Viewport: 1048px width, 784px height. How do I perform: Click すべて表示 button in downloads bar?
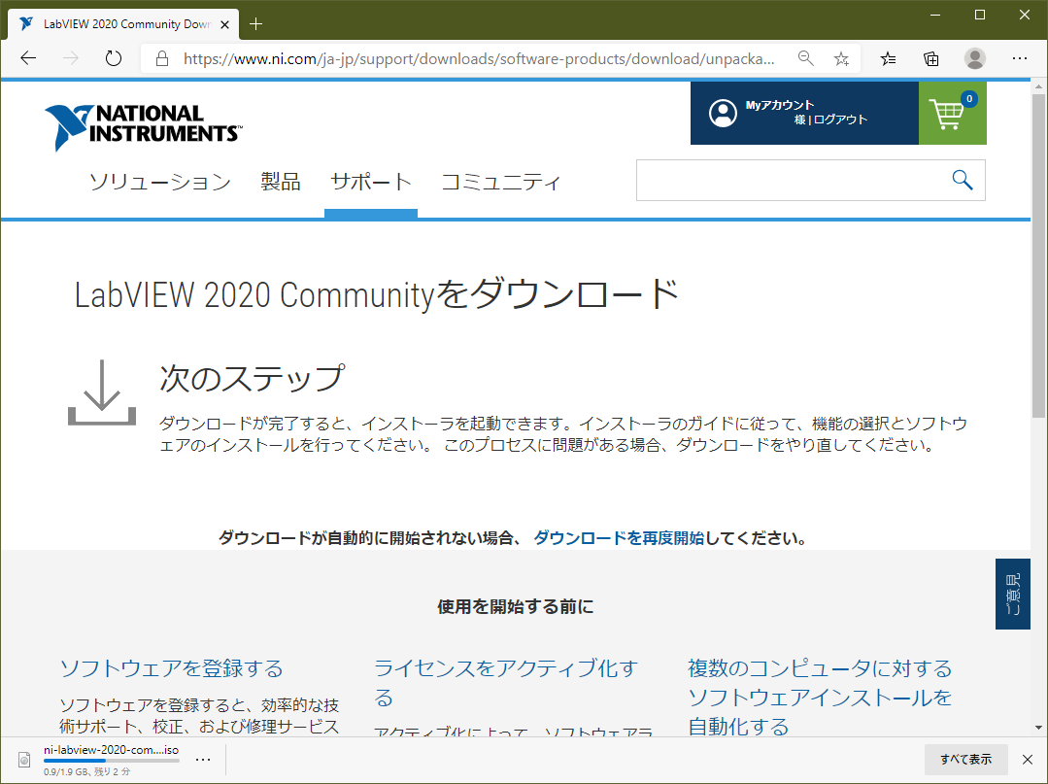tap(965, 760)
